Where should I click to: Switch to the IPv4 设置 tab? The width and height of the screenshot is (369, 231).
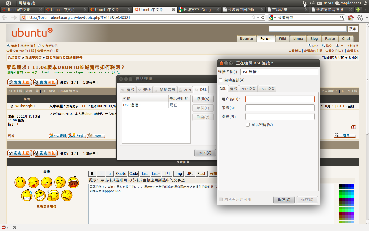point(267,89)
